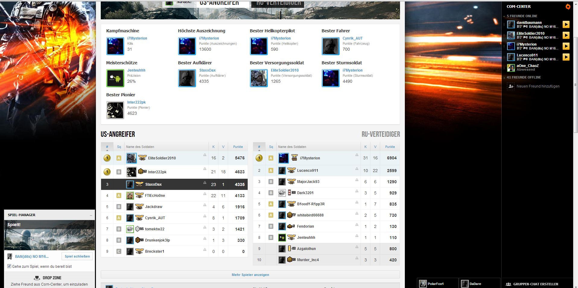Screen dimensions: 578x288
Task: Open i7Mysterion link under Kampfmaschine
Action: 137,38
